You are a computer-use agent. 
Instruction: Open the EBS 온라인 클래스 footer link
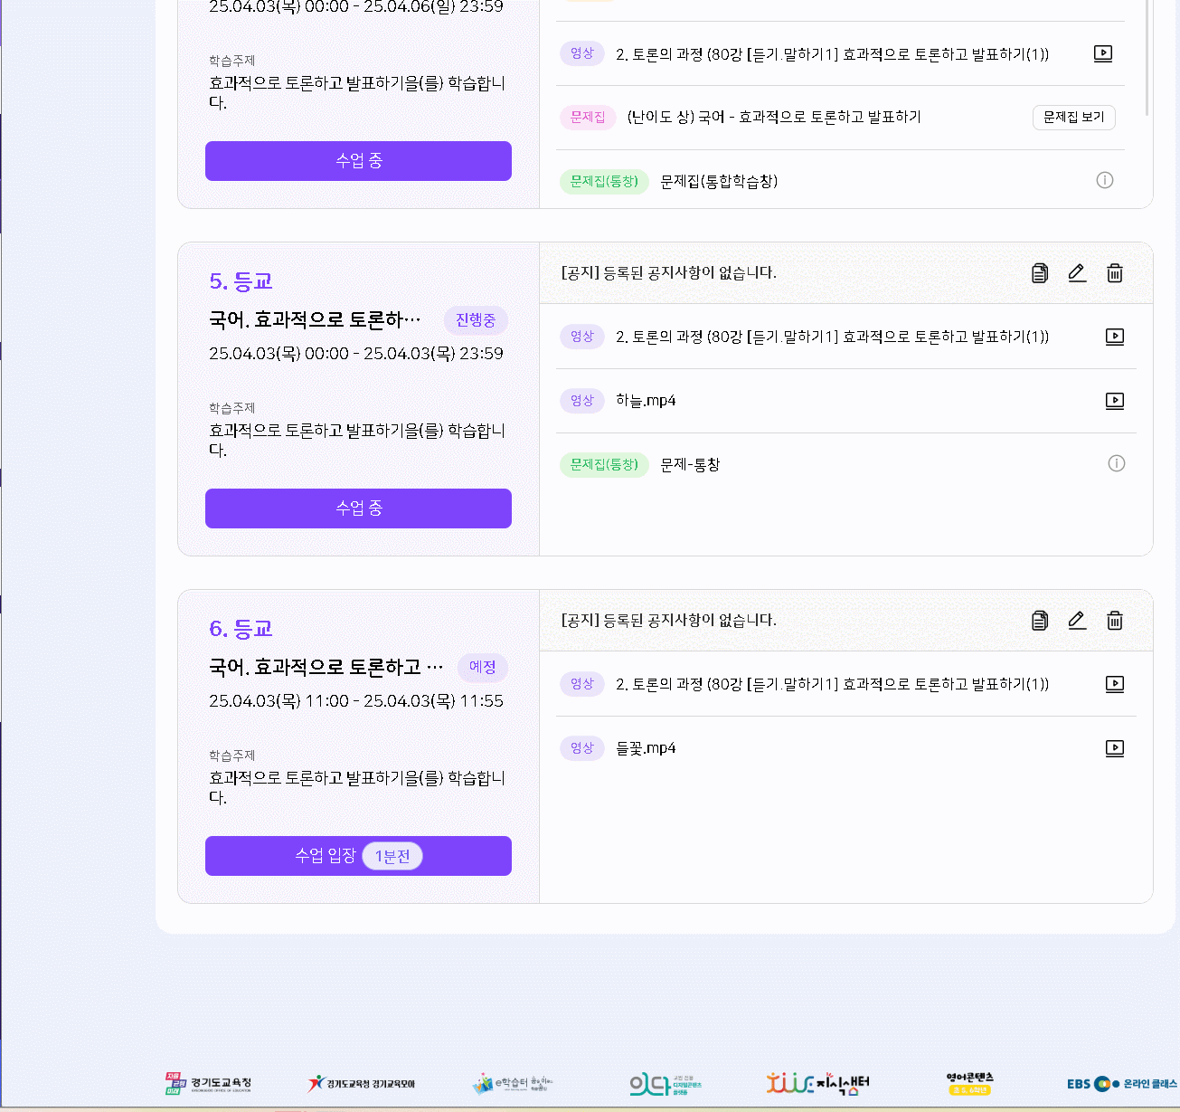click(x=1121, y=1083)
